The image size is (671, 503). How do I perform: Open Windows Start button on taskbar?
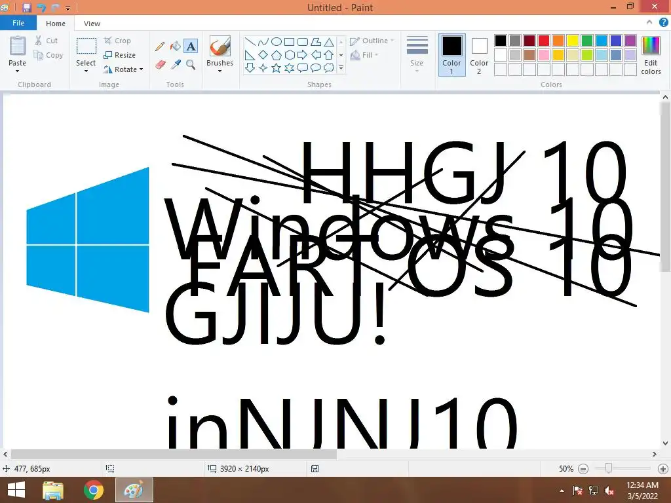[x=16, y=490]
